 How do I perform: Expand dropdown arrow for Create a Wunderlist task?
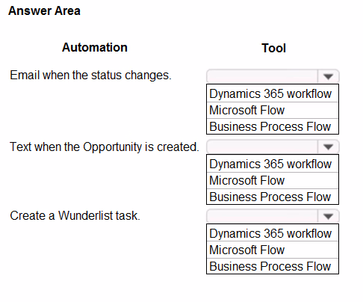tap(328, 216)
